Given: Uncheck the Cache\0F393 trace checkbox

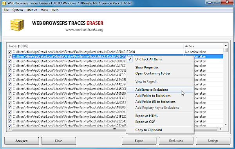Looking at the screenshot, I should point(9,70).
